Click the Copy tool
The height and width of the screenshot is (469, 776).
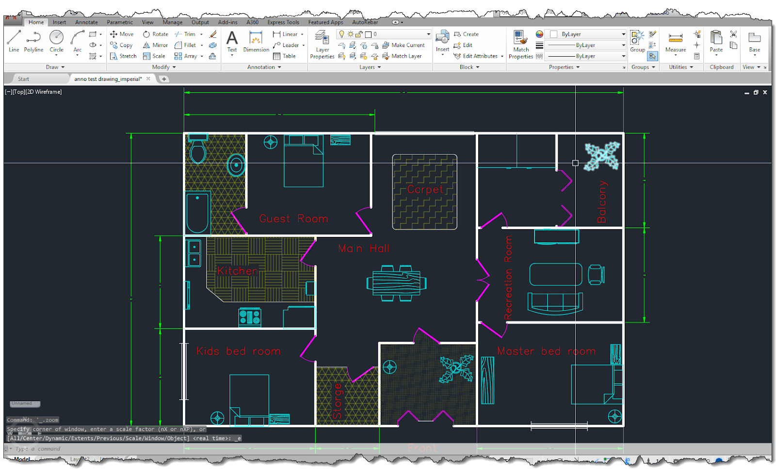pos(121,45)
